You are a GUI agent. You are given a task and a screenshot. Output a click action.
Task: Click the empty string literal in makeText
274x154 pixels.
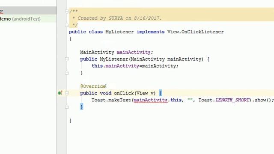[190, 100]
